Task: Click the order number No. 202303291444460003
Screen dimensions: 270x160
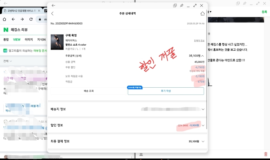Action: tap(67, 23)
